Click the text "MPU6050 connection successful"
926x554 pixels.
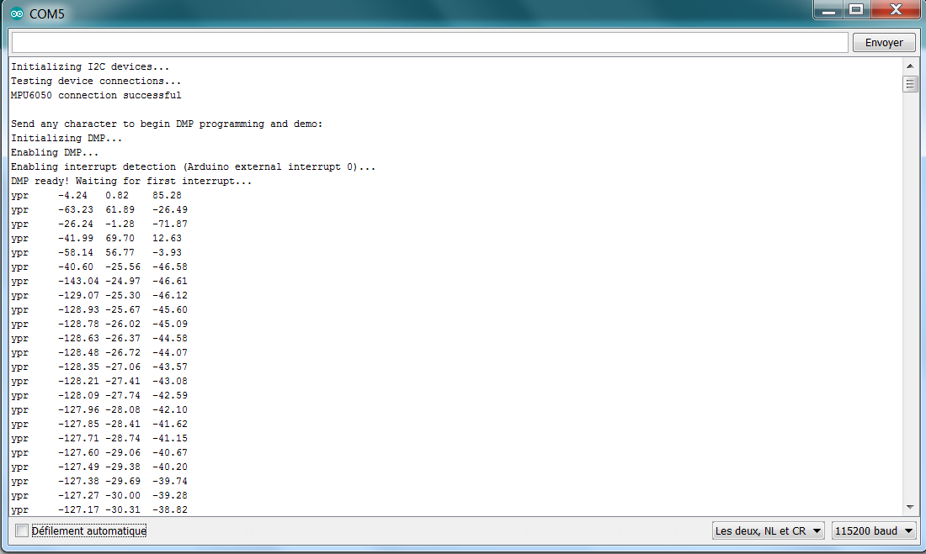click(x=96, y=95)
